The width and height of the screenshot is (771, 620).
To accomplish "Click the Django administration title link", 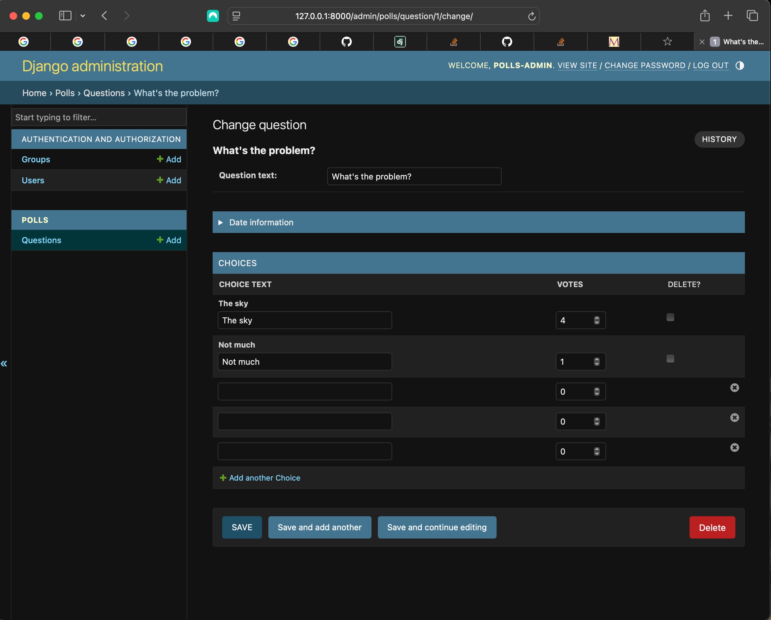I will (x=93, y=66).
